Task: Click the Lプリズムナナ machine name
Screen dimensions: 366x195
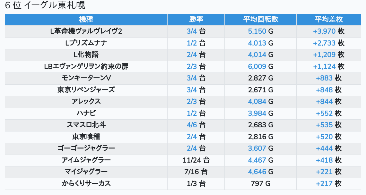Action: pos(86,43)
